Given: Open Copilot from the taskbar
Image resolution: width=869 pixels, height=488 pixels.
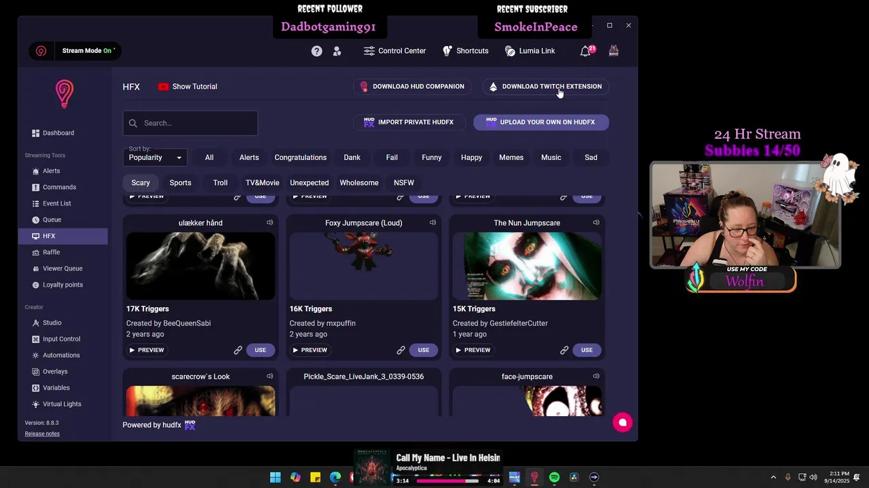Looking at the screenshot, I should (x=295, y=477).
